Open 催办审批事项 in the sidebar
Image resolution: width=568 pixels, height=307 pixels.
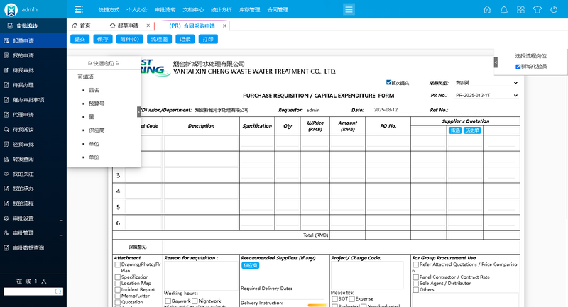pyautogui.click(x=33, y=100)
